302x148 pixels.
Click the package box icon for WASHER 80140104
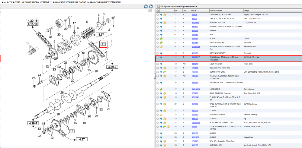pos(161,47)
